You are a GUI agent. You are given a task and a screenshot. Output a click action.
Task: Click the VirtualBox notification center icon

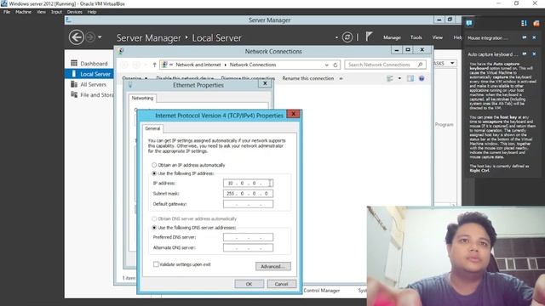click(x=469, y=23)
